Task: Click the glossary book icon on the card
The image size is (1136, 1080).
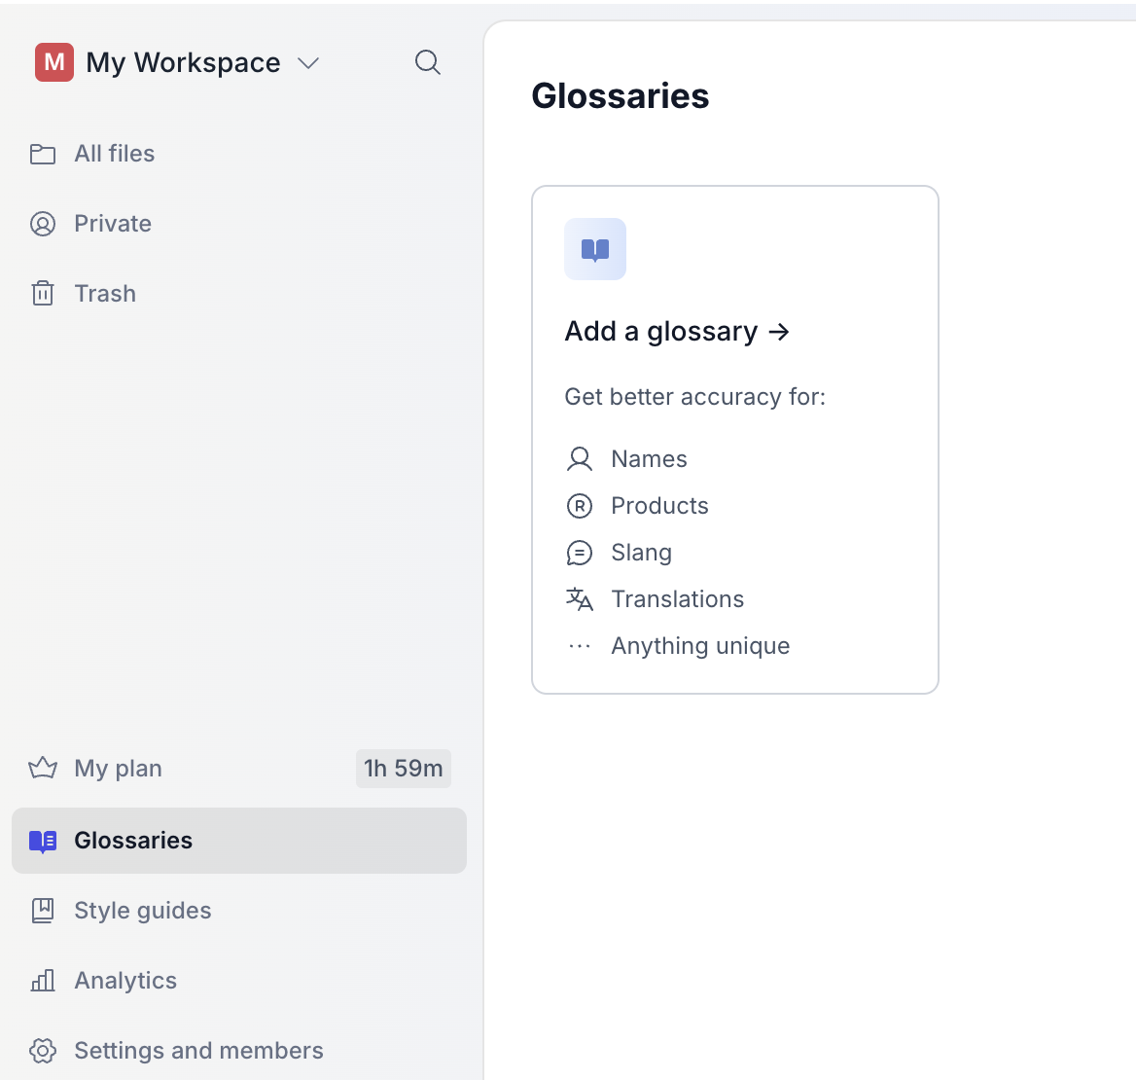Action: 594,249
